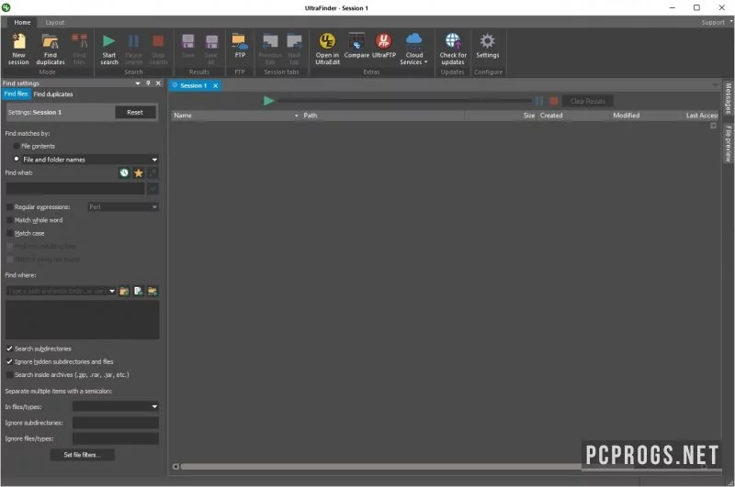Select File contents radio option
Viewport: 735px width, 487px height.
(x=17, y=146)
